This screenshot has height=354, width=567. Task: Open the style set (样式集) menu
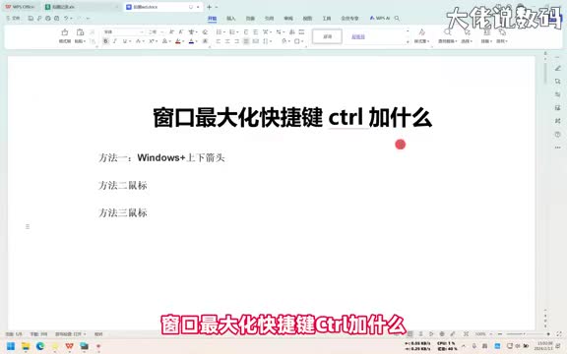tap(421, 36)
